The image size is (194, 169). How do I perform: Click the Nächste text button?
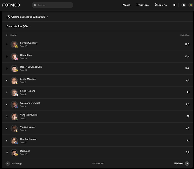pyautogui.click(x=178, y=164)
